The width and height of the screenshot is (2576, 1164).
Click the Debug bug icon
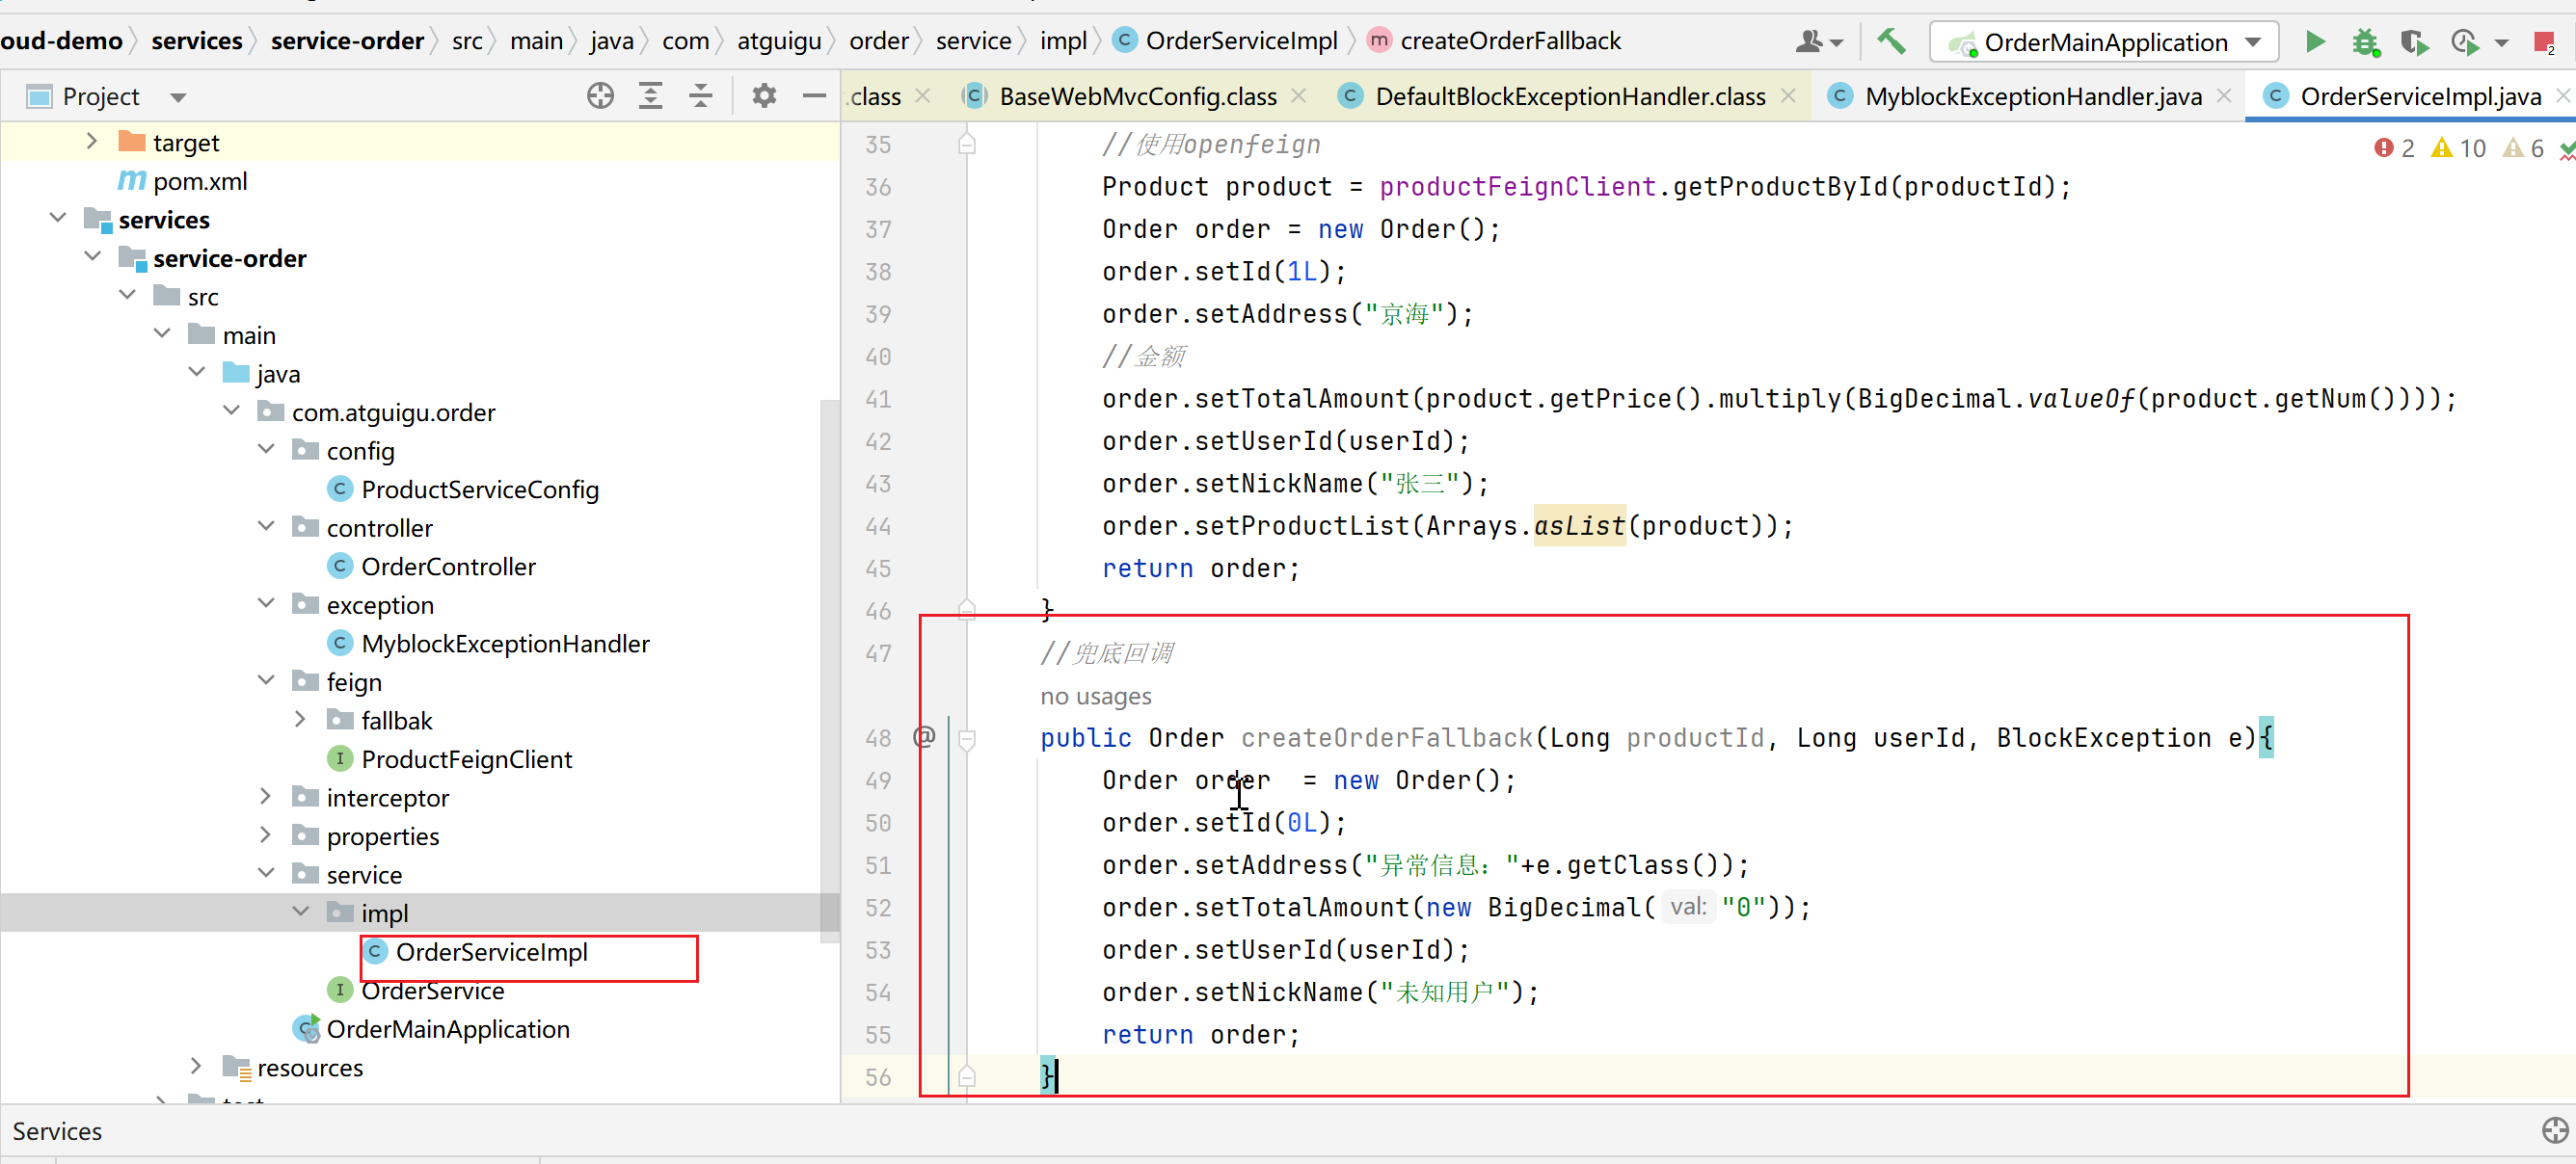pos(2365,42)
